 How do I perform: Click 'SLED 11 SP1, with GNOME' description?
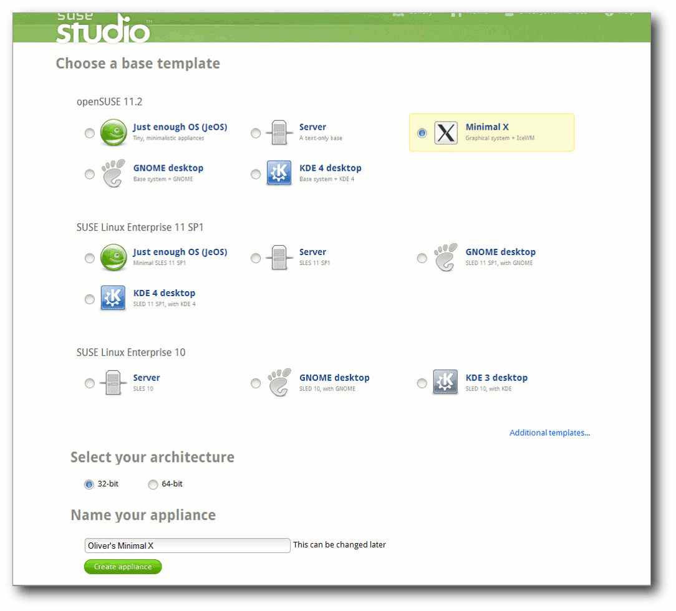click(x=500, y=263)
